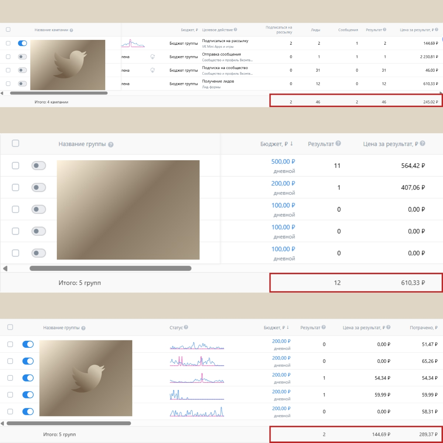Open 500,00 ₽ daily budget link

coord(283,162)
